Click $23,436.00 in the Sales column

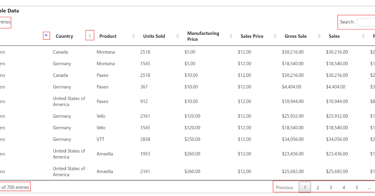(x=337, y=154)
